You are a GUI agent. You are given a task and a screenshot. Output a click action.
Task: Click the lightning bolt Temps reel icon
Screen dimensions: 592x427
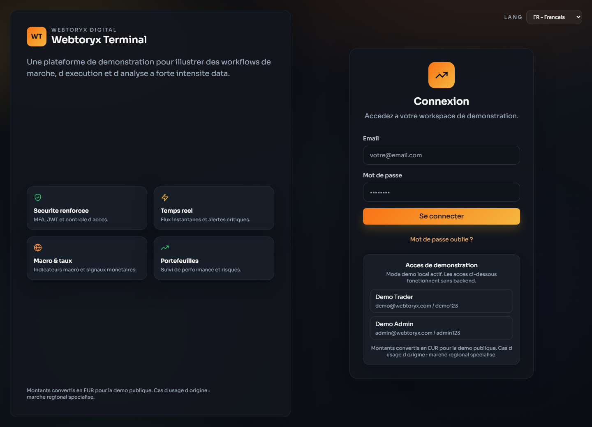coord(164,197)
